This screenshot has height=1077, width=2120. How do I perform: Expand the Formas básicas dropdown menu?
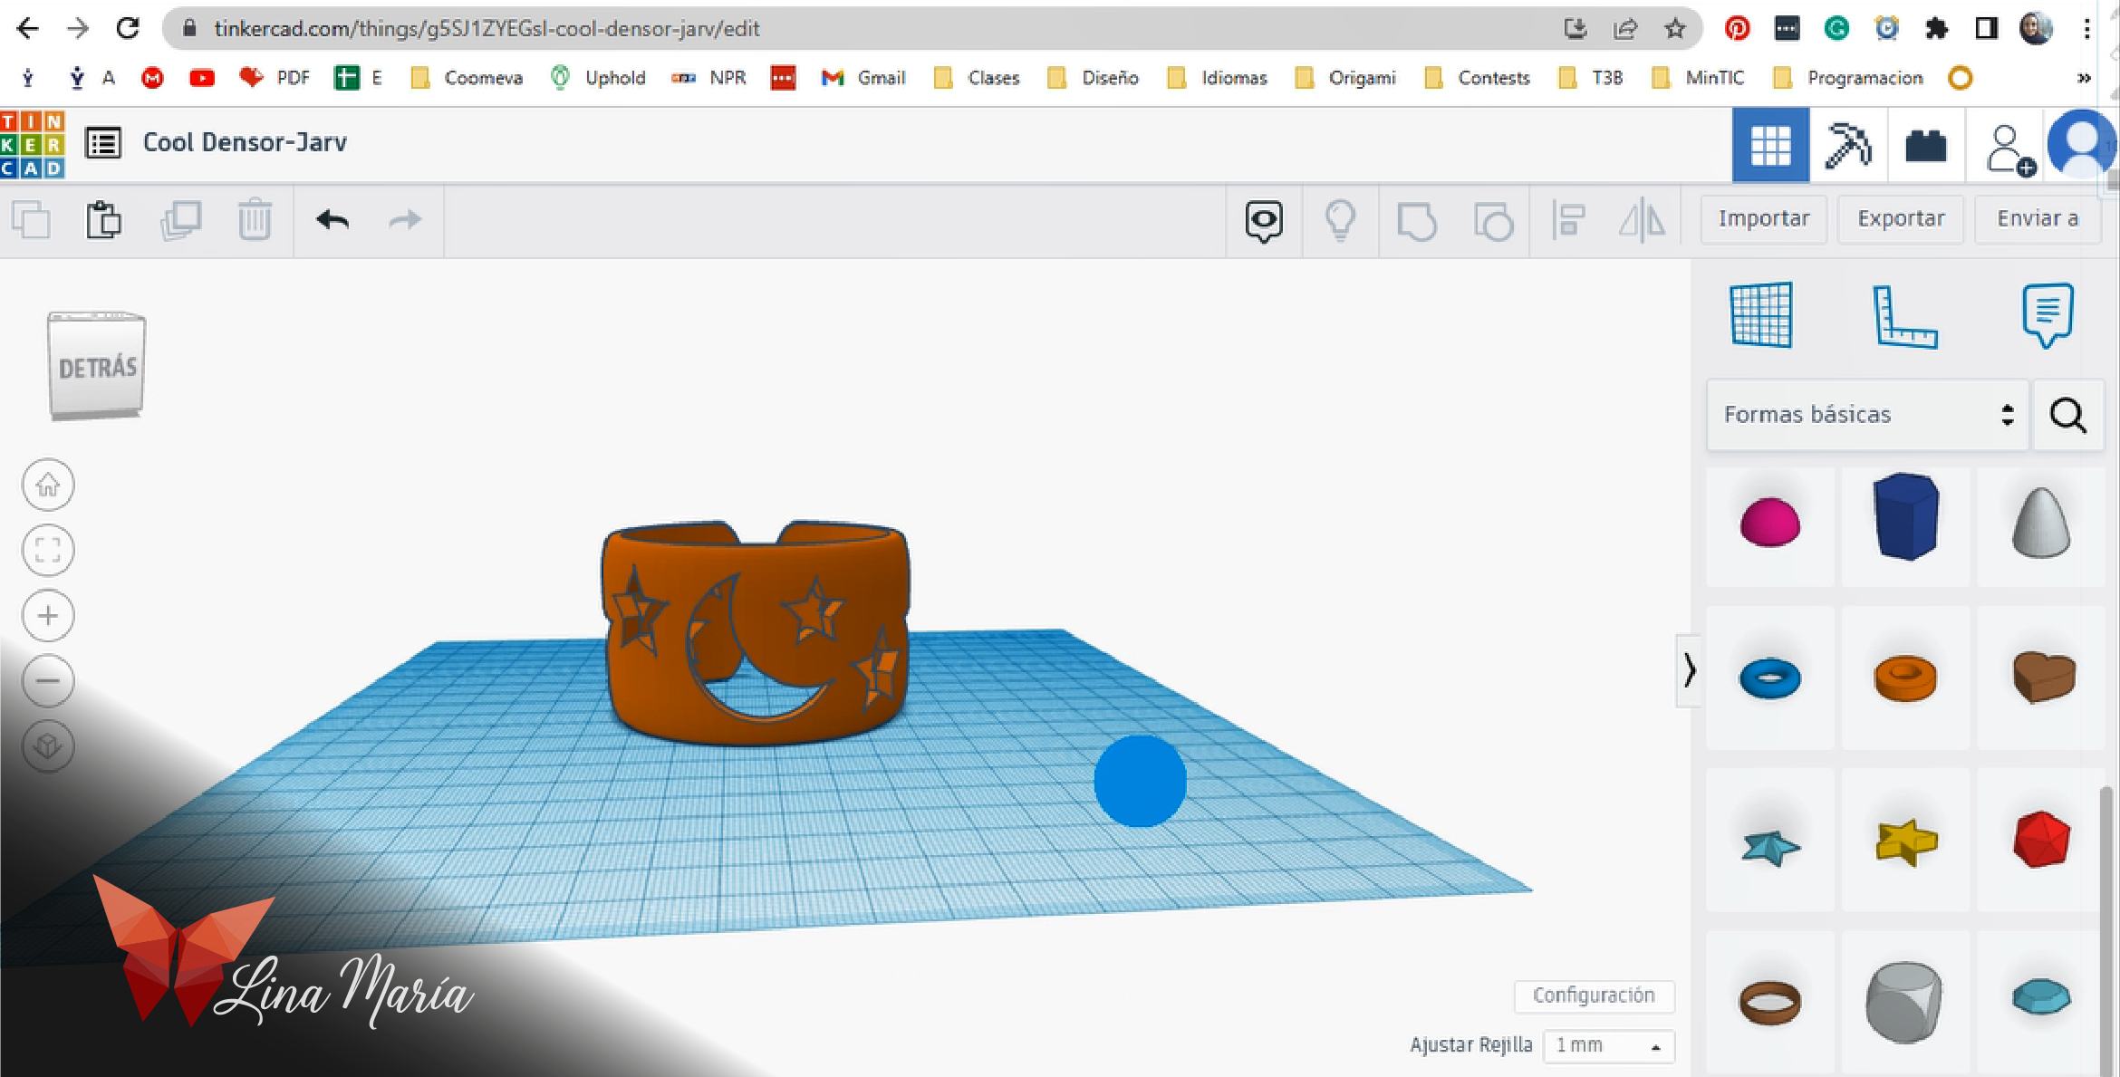[1872, 413]
